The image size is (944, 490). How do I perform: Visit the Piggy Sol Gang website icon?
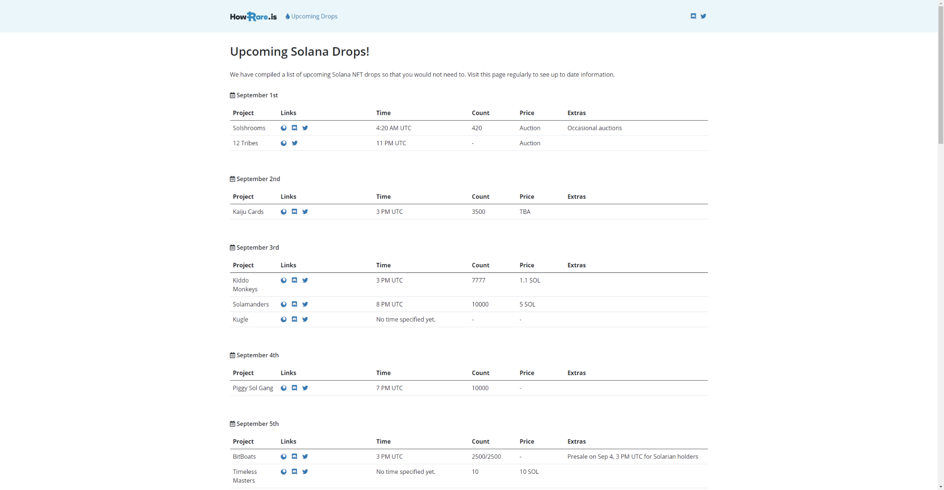click(283, 388)
